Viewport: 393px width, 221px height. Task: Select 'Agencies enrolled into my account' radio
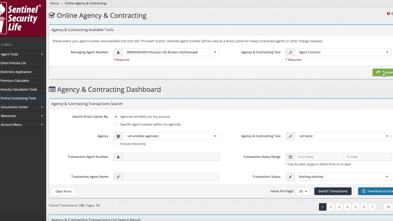(116, 117)
